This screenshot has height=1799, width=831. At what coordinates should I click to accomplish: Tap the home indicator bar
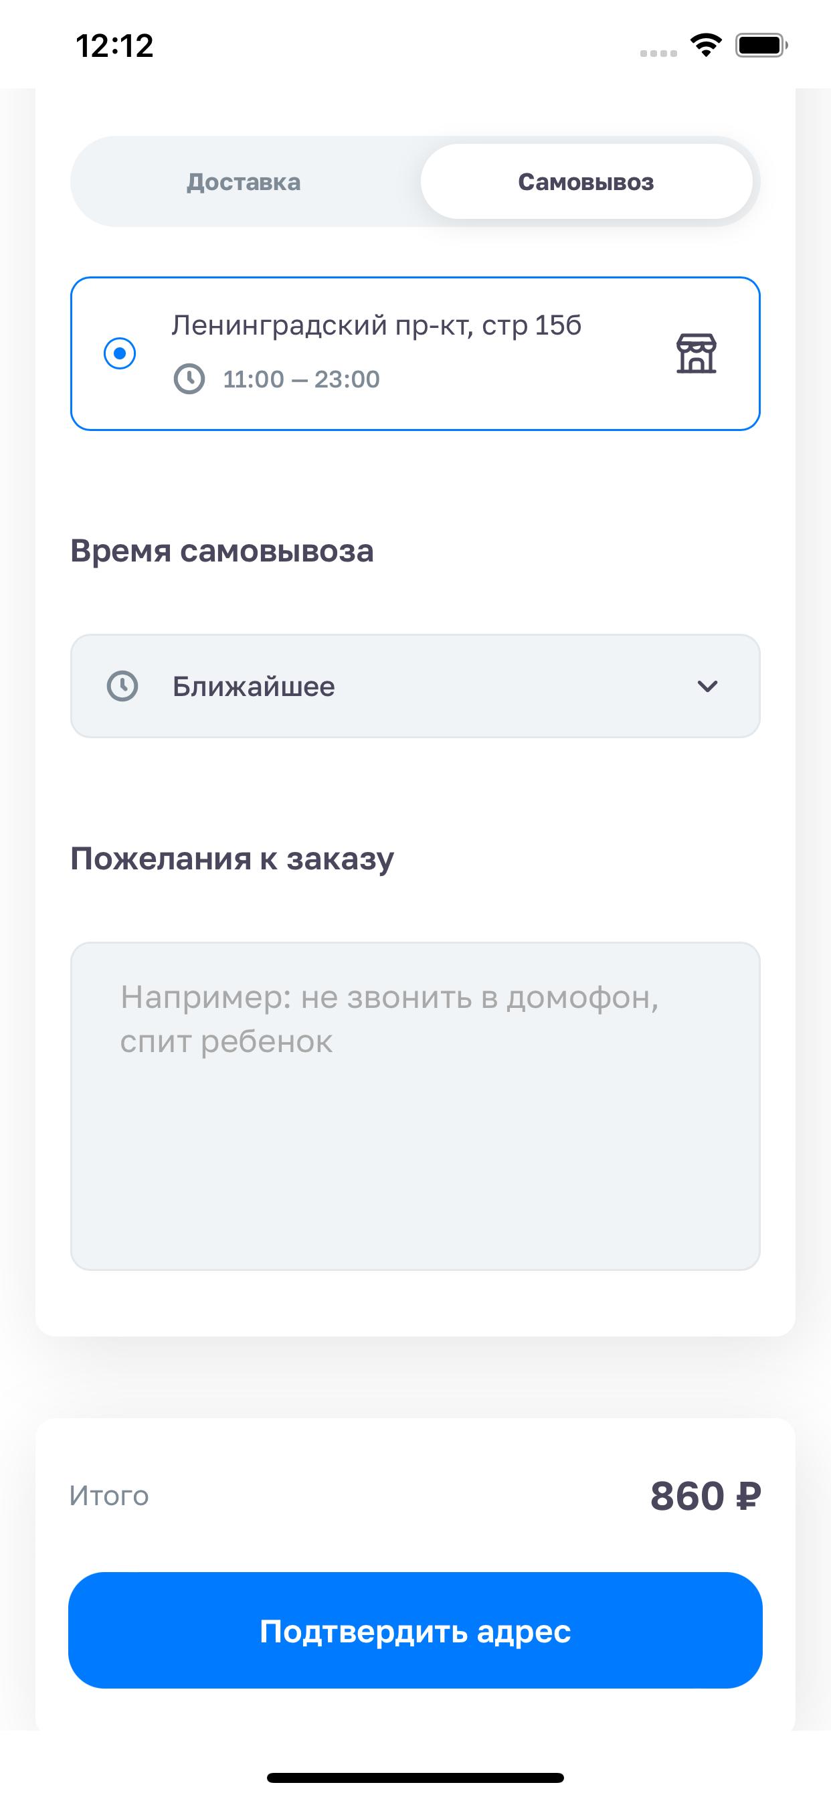point(415,1778)
